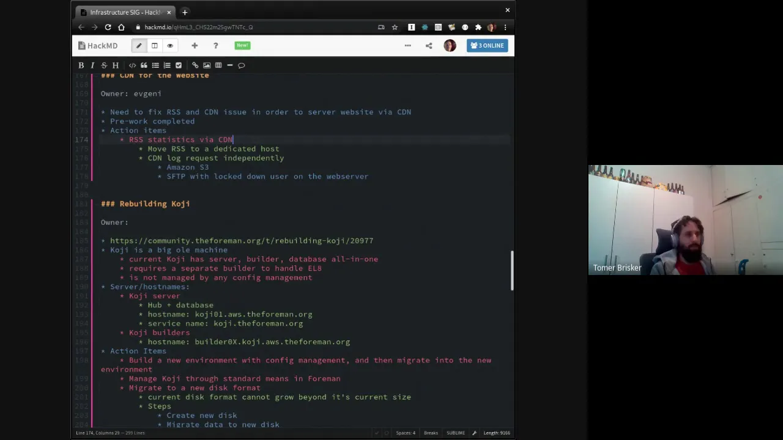The image size is (783, 440).
Task: Insert a bulleted list
Action: click(155, 65)
